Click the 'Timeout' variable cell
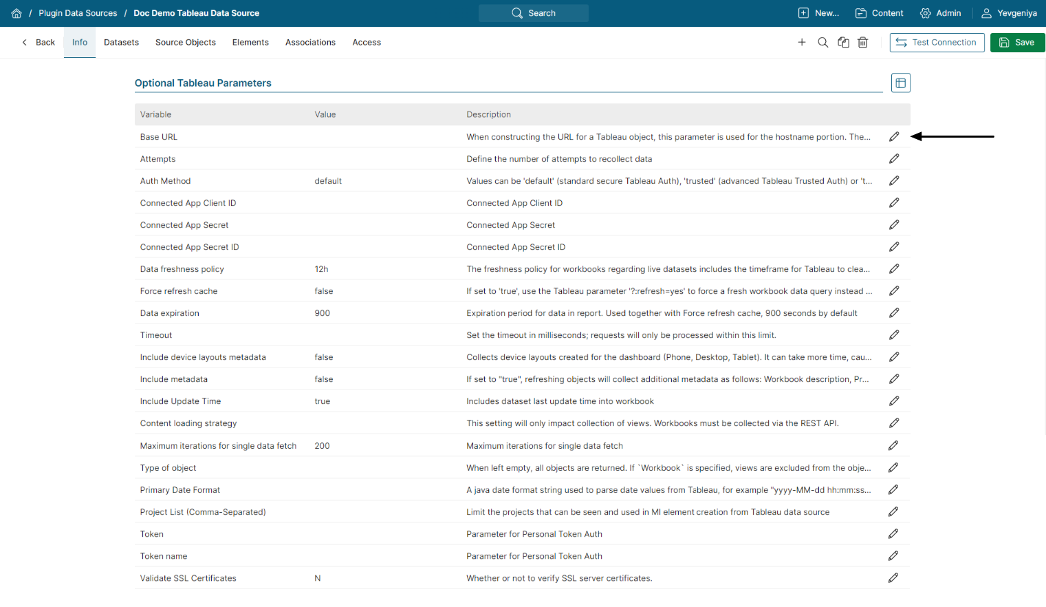1046x607 pixels. (x=156, y=335)
